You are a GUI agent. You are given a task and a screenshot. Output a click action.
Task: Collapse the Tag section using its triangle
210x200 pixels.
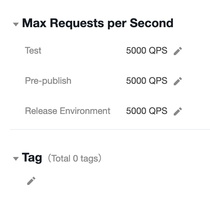tap(16, 158)
